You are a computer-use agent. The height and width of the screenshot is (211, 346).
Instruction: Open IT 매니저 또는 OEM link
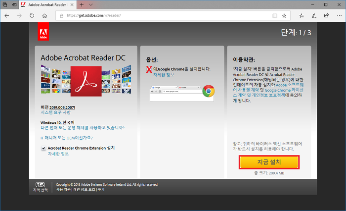pyautogui.click(x=67, y=138)
